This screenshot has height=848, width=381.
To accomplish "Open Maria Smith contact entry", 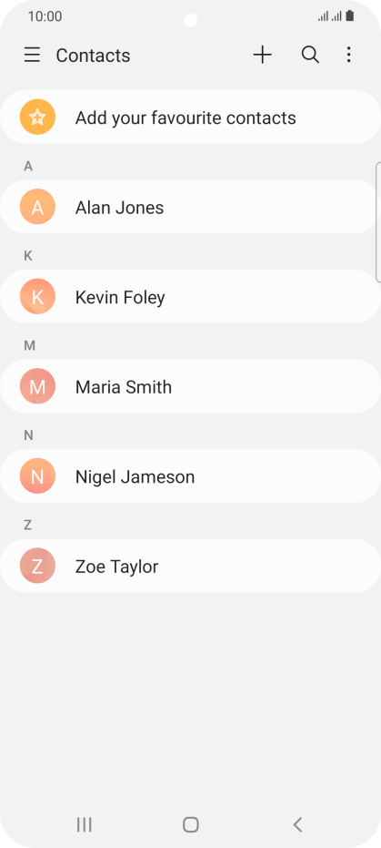I will tap(191, 386).
